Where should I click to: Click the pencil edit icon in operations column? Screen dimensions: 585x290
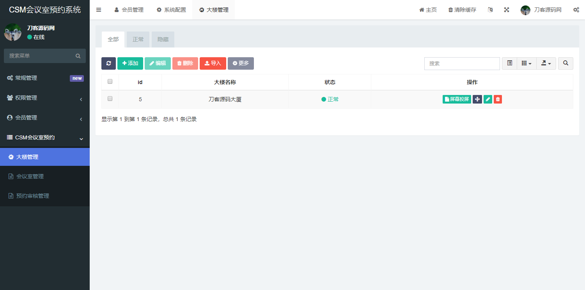(x=487, y=99)
